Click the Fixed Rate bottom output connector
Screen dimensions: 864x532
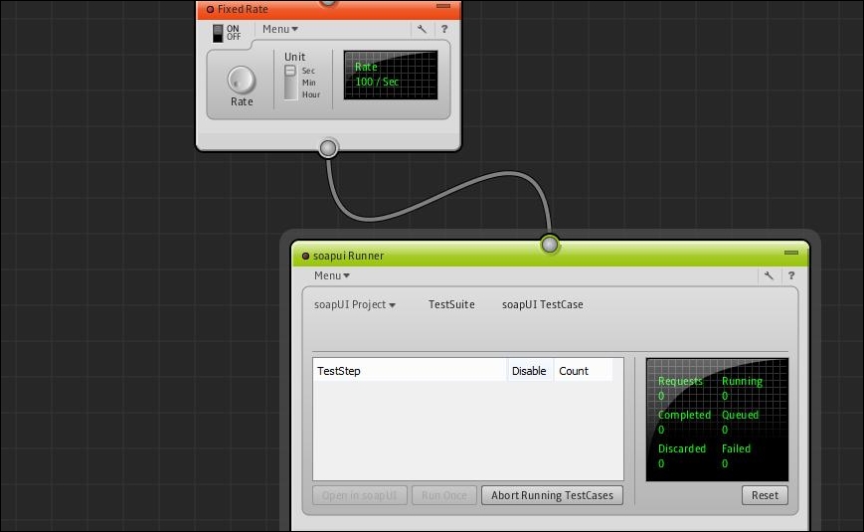coord(328,148)
